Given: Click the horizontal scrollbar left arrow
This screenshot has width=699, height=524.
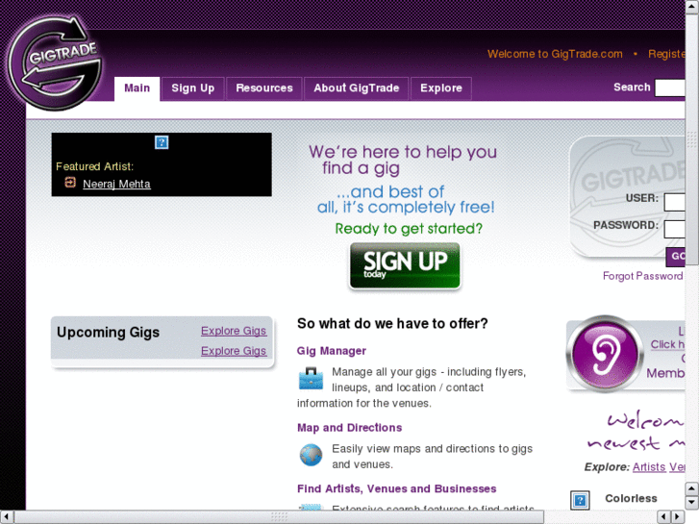Looking at the screenshot, I should tap(6, 517).
